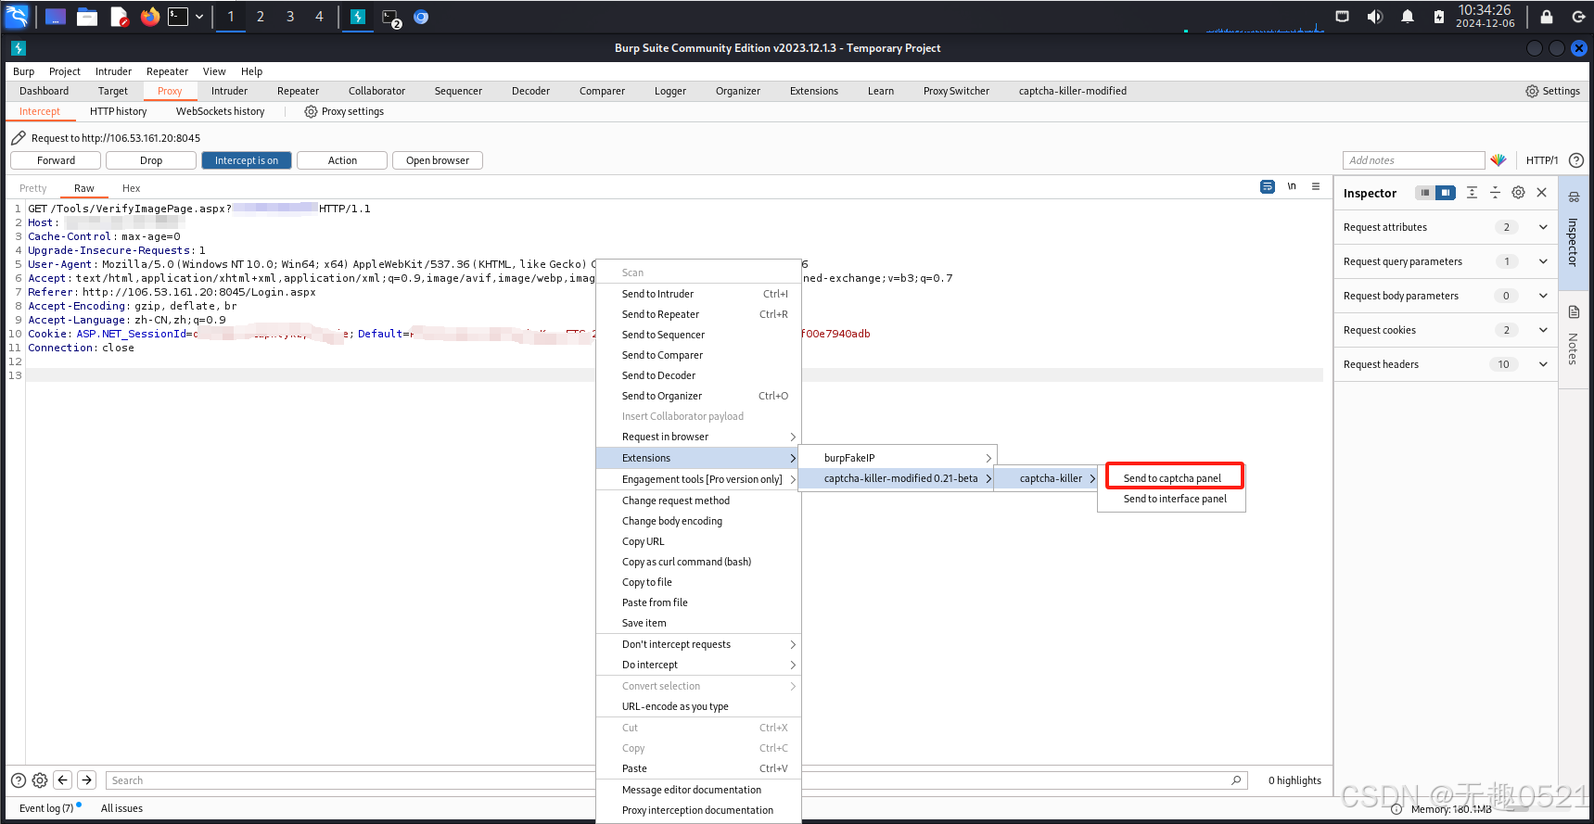This screenshot has height=824, width=1594.
Task: Switch Inspector to left layout view
Action: click(x=1425, y=193)
